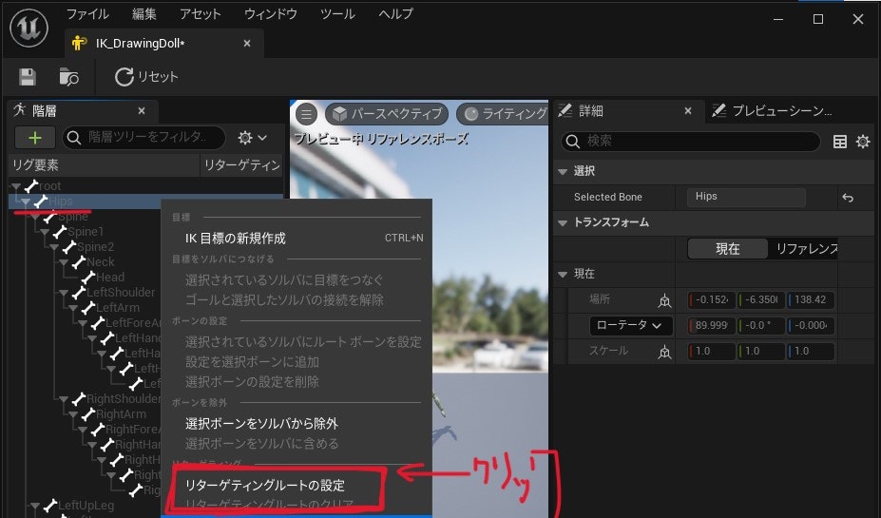Click the location Z value 138.42
Image resolution: width=881 pixels, height=518 pixels.
(x=811, y=300)
